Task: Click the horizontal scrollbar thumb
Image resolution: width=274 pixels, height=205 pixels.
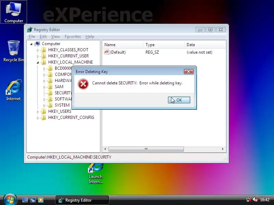Action: [146, 149]
